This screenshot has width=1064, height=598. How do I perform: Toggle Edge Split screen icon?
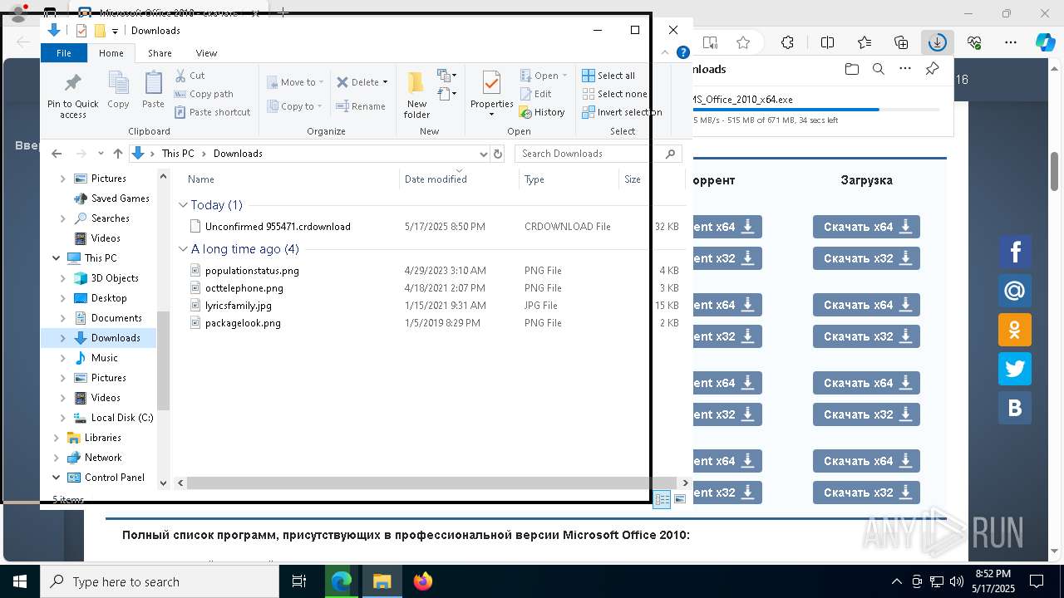click(x=827, y=42)
